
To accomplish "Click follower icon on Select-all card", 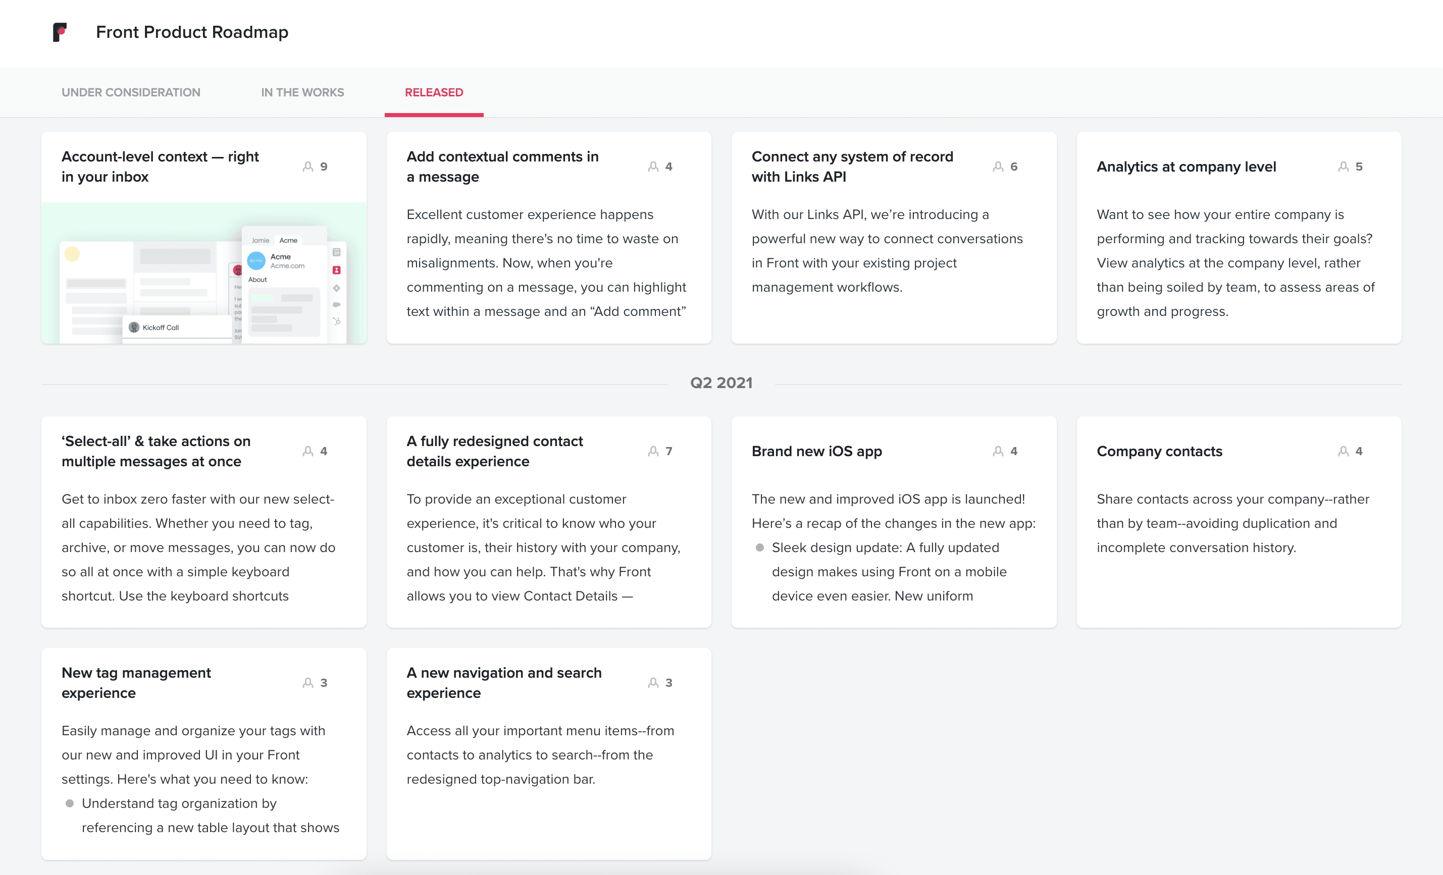I will 308,451.
